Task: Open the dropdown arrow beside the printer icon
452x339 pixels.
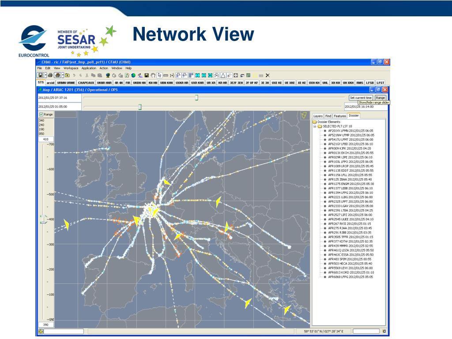Action: [x=63, y=75]
